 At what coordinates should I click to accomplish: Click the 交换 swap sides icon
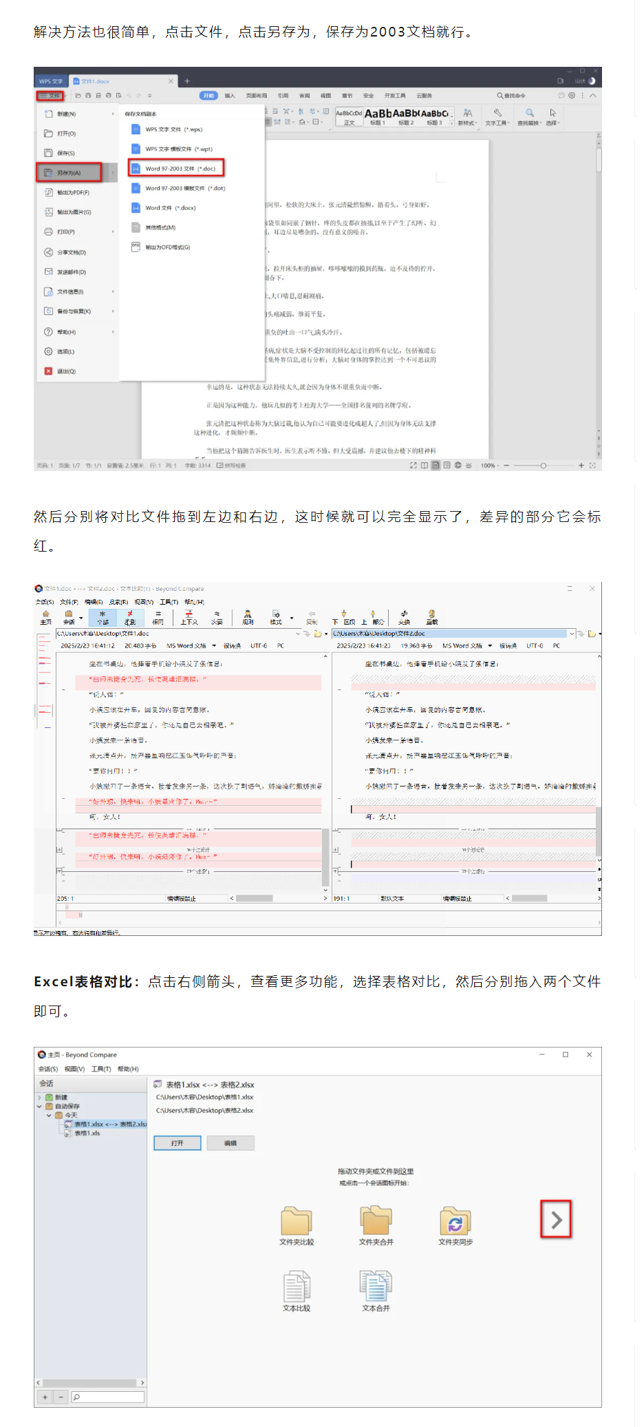click(404, 616)
